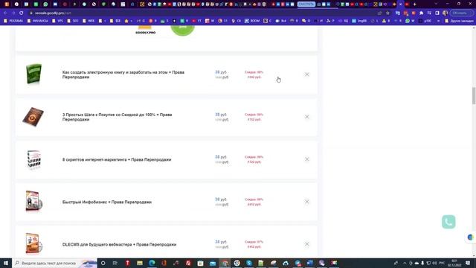This screenshot has height=268, width=476.
Task: Click the address bar with seosale.goodly.pro URL
Action: pyautogui.click(x=200, y=13)
